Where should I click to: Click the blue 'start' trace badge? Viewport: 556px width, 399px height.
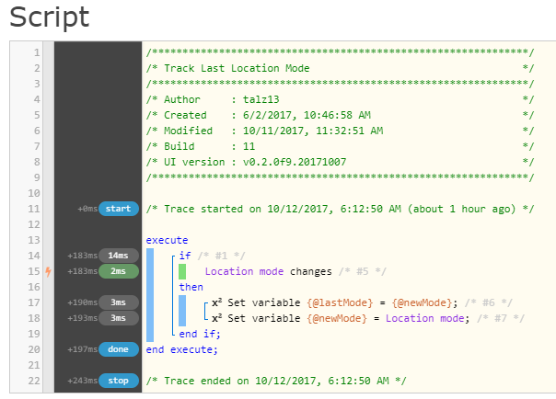point(119,209)
